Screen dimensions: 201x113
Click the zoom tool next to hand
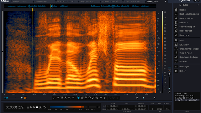pyautogui.click(x=101, y=98)
